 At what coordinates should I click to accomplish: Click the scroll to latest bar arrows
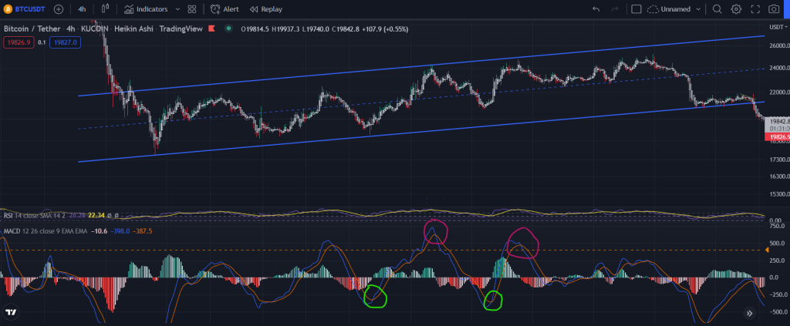point(750,314)
